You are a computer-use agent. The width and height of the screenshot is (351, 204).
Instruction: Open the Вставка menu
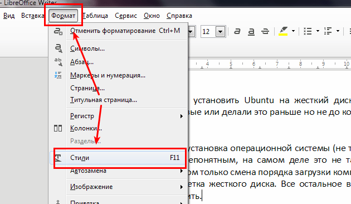pyautogui.click(x=33, y=16)
